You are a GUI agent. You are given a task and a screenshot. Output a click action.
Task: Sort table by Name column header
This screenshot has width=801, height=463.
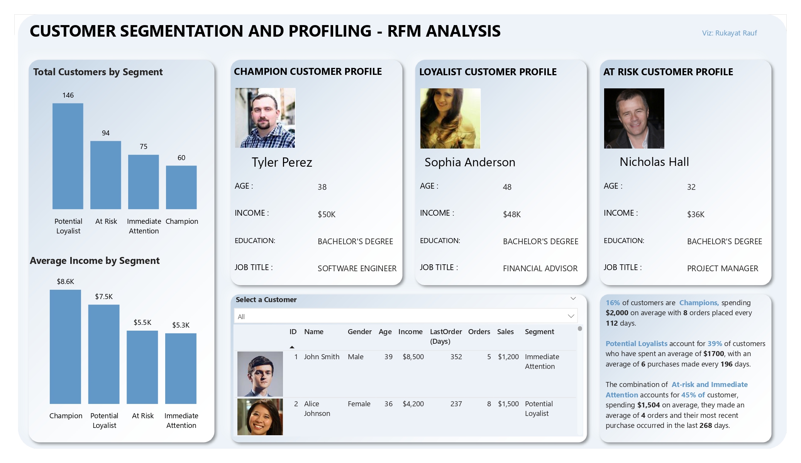tap(314, 332)
